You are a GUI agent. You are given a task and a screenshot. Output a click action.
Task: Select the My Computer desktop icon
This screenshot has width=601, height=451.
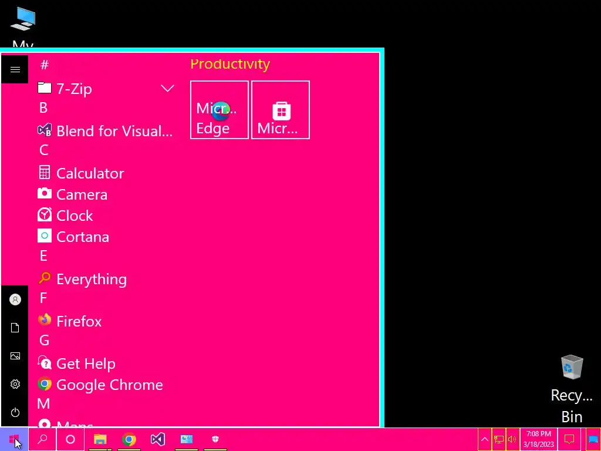pyautogui.click(x=23, y=26)
